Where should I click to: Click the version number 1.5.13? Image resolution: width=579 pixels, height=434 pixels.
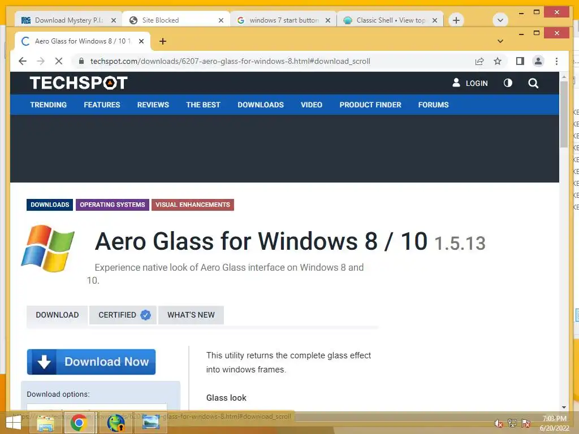pyautogui.click(x=460, y=244)
